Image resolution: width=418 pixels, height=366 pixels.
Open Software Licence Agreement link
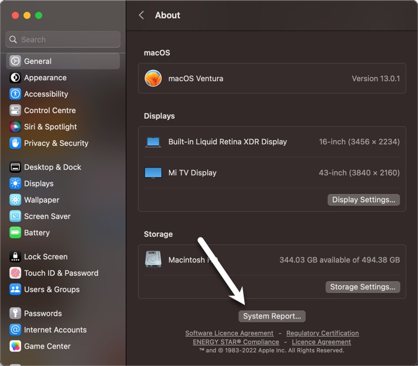(229, 333)
